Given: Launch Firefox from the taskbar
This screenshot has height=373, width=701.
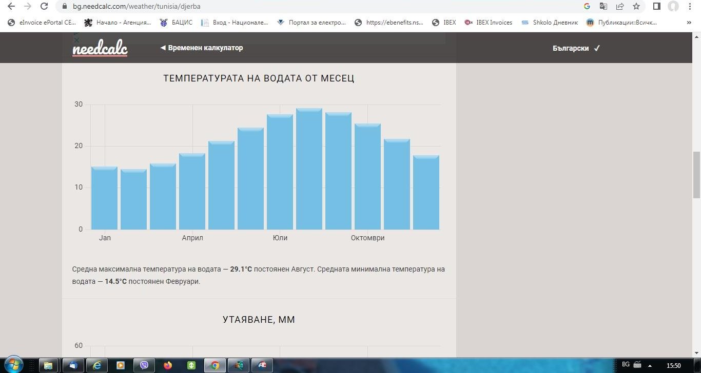Looking at the screenshot, I should (168, 365).
